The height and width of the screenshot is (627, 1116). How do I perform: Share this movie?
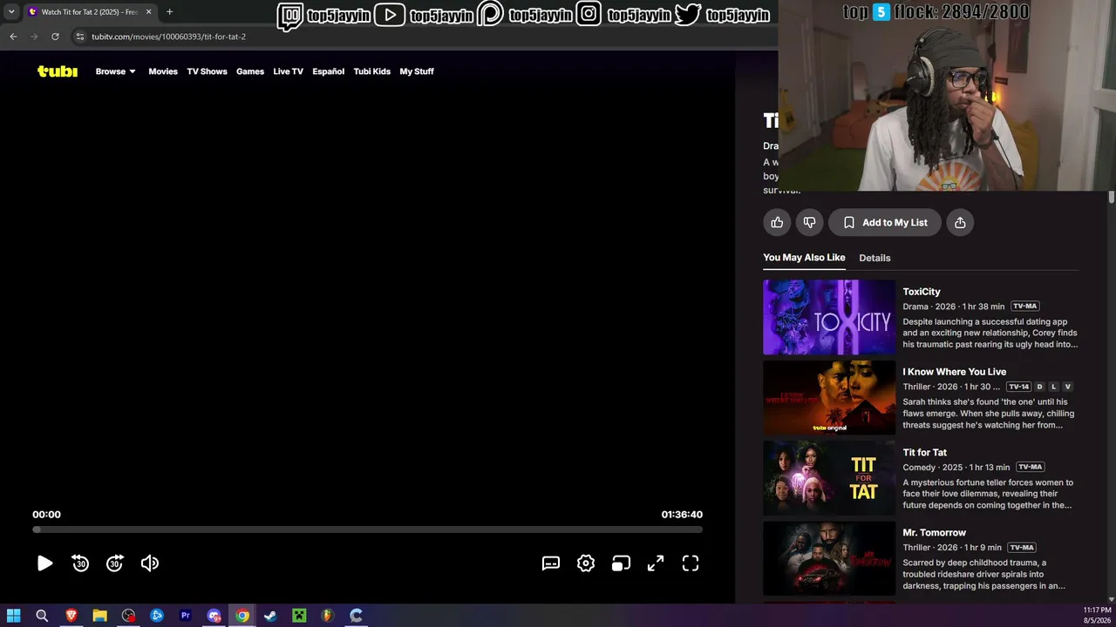960,222
